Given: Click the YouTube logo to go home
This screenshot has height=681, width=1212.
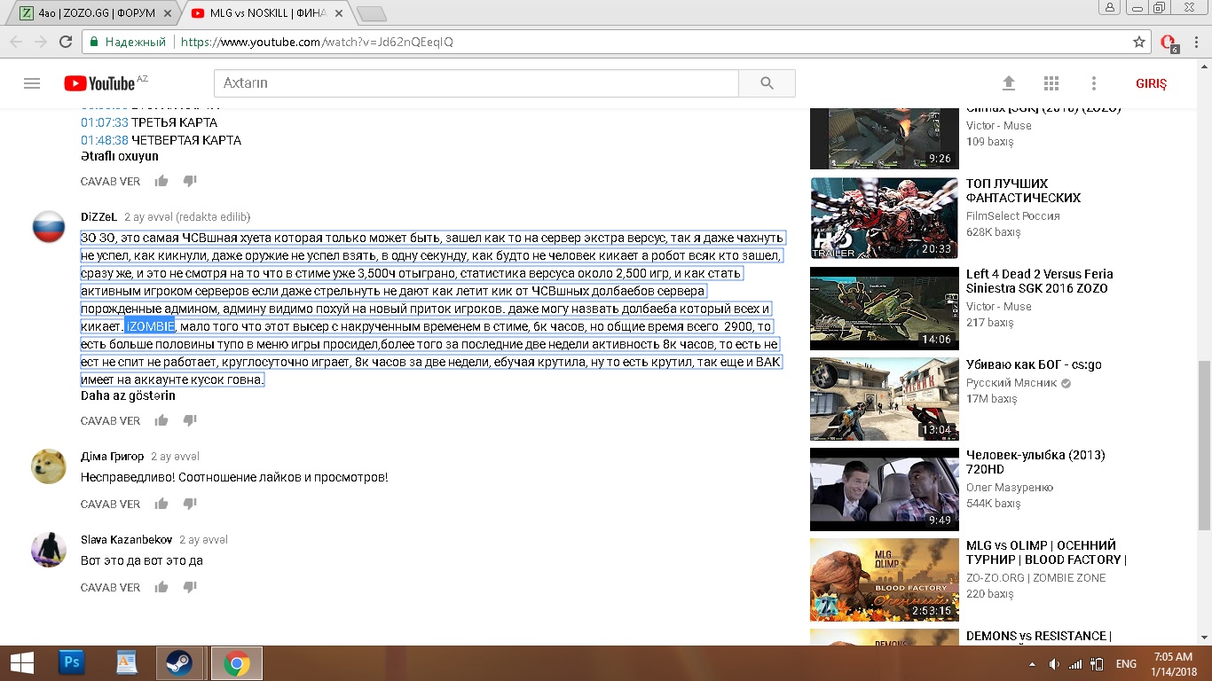Looking at the screenshot, I should click(x=99, y=83).
